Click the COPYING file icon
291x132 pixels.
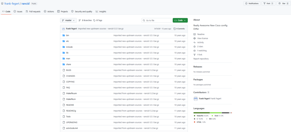click(x=64, y=82)
